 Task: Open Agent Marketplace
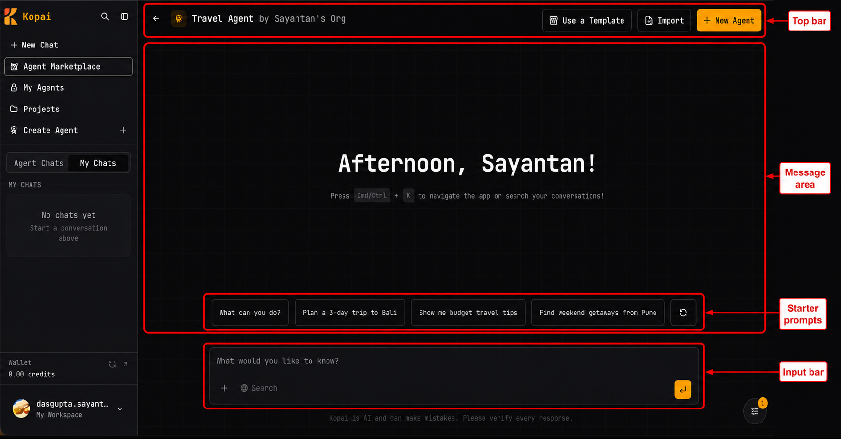pyautogui.click(x=68, y=66)
